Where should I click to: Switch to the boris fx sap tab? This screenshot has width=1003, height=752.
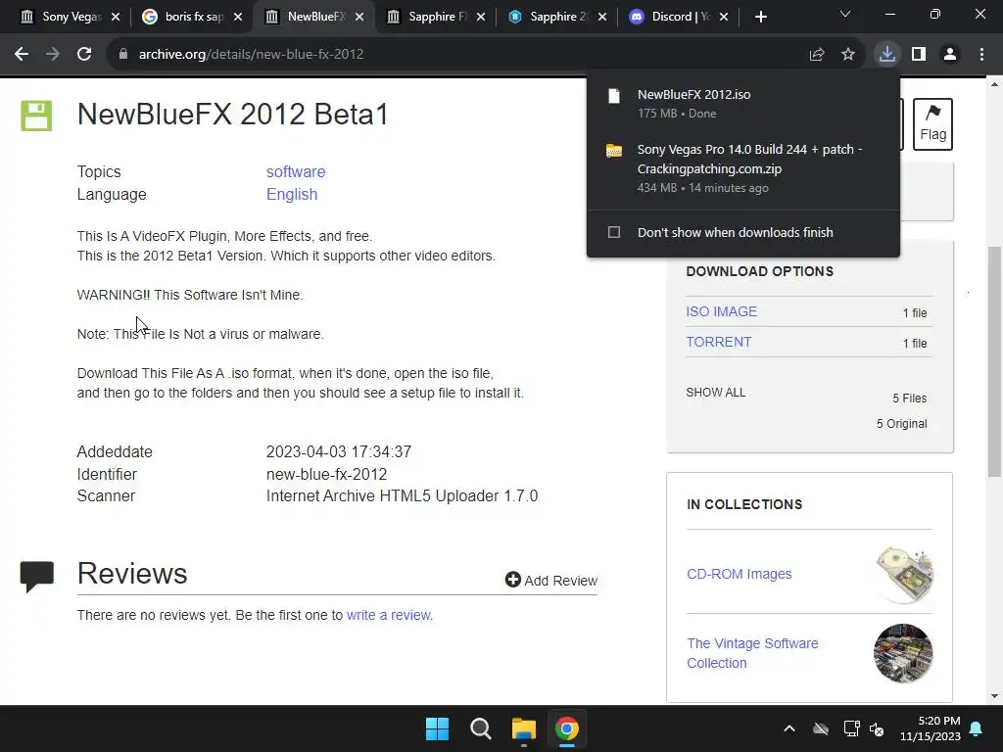click(185, 17)
